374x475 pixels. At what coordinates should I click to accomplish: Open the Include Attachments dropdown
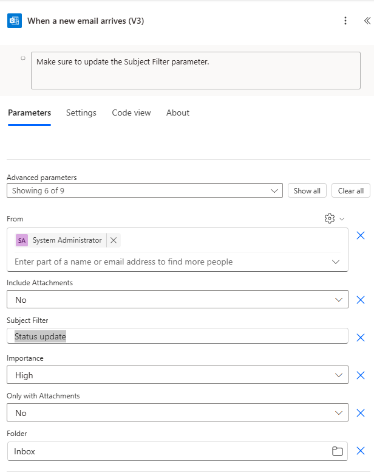point(177,300)
